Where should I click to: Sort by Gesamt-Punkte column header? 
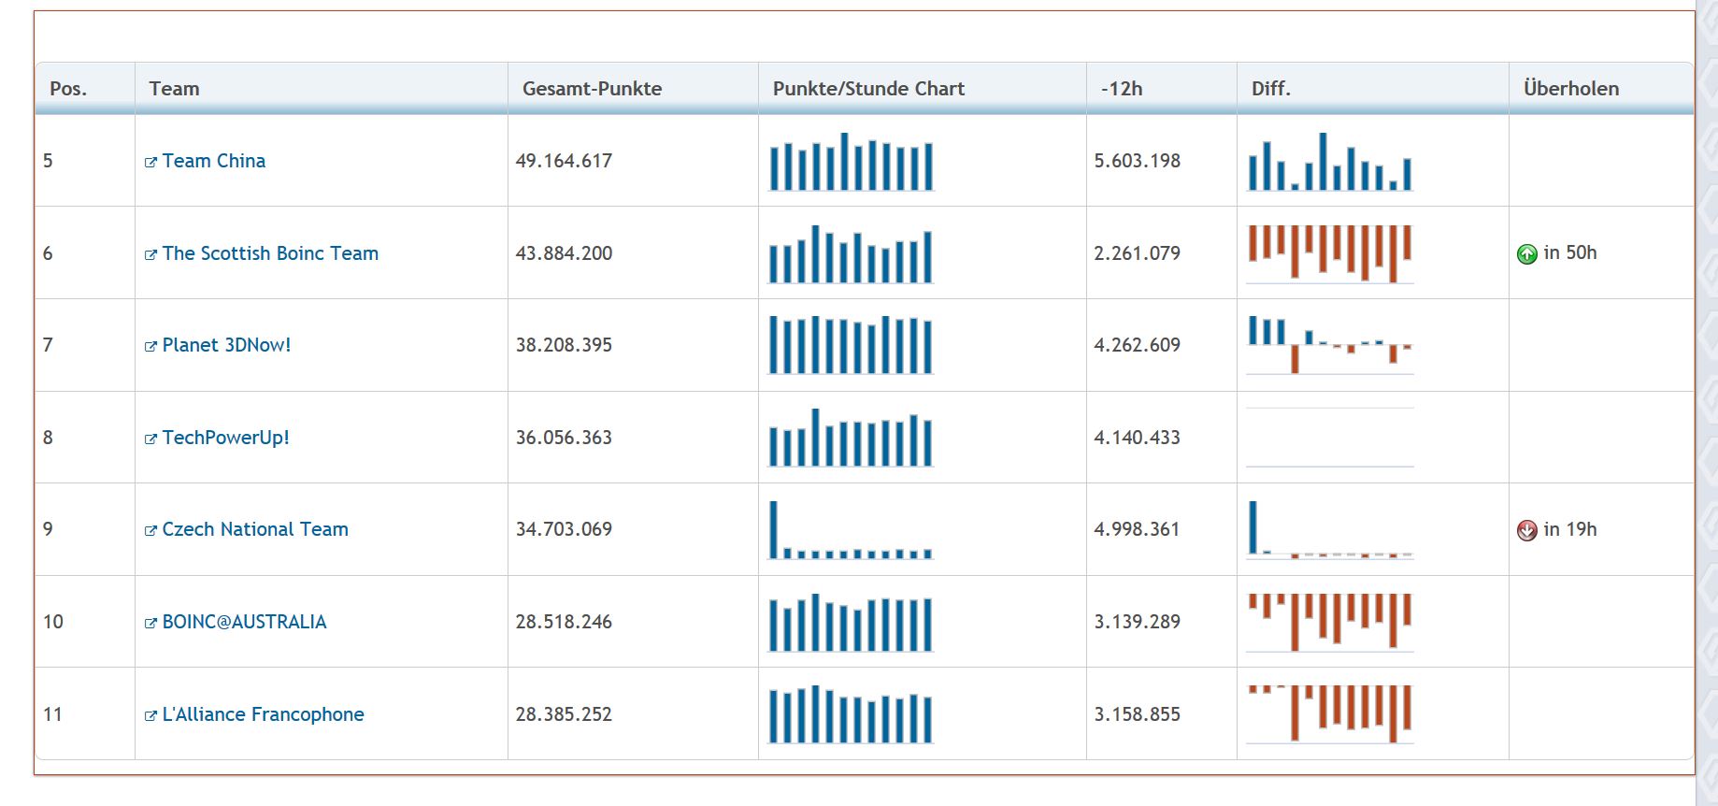(x=634, y=89)
